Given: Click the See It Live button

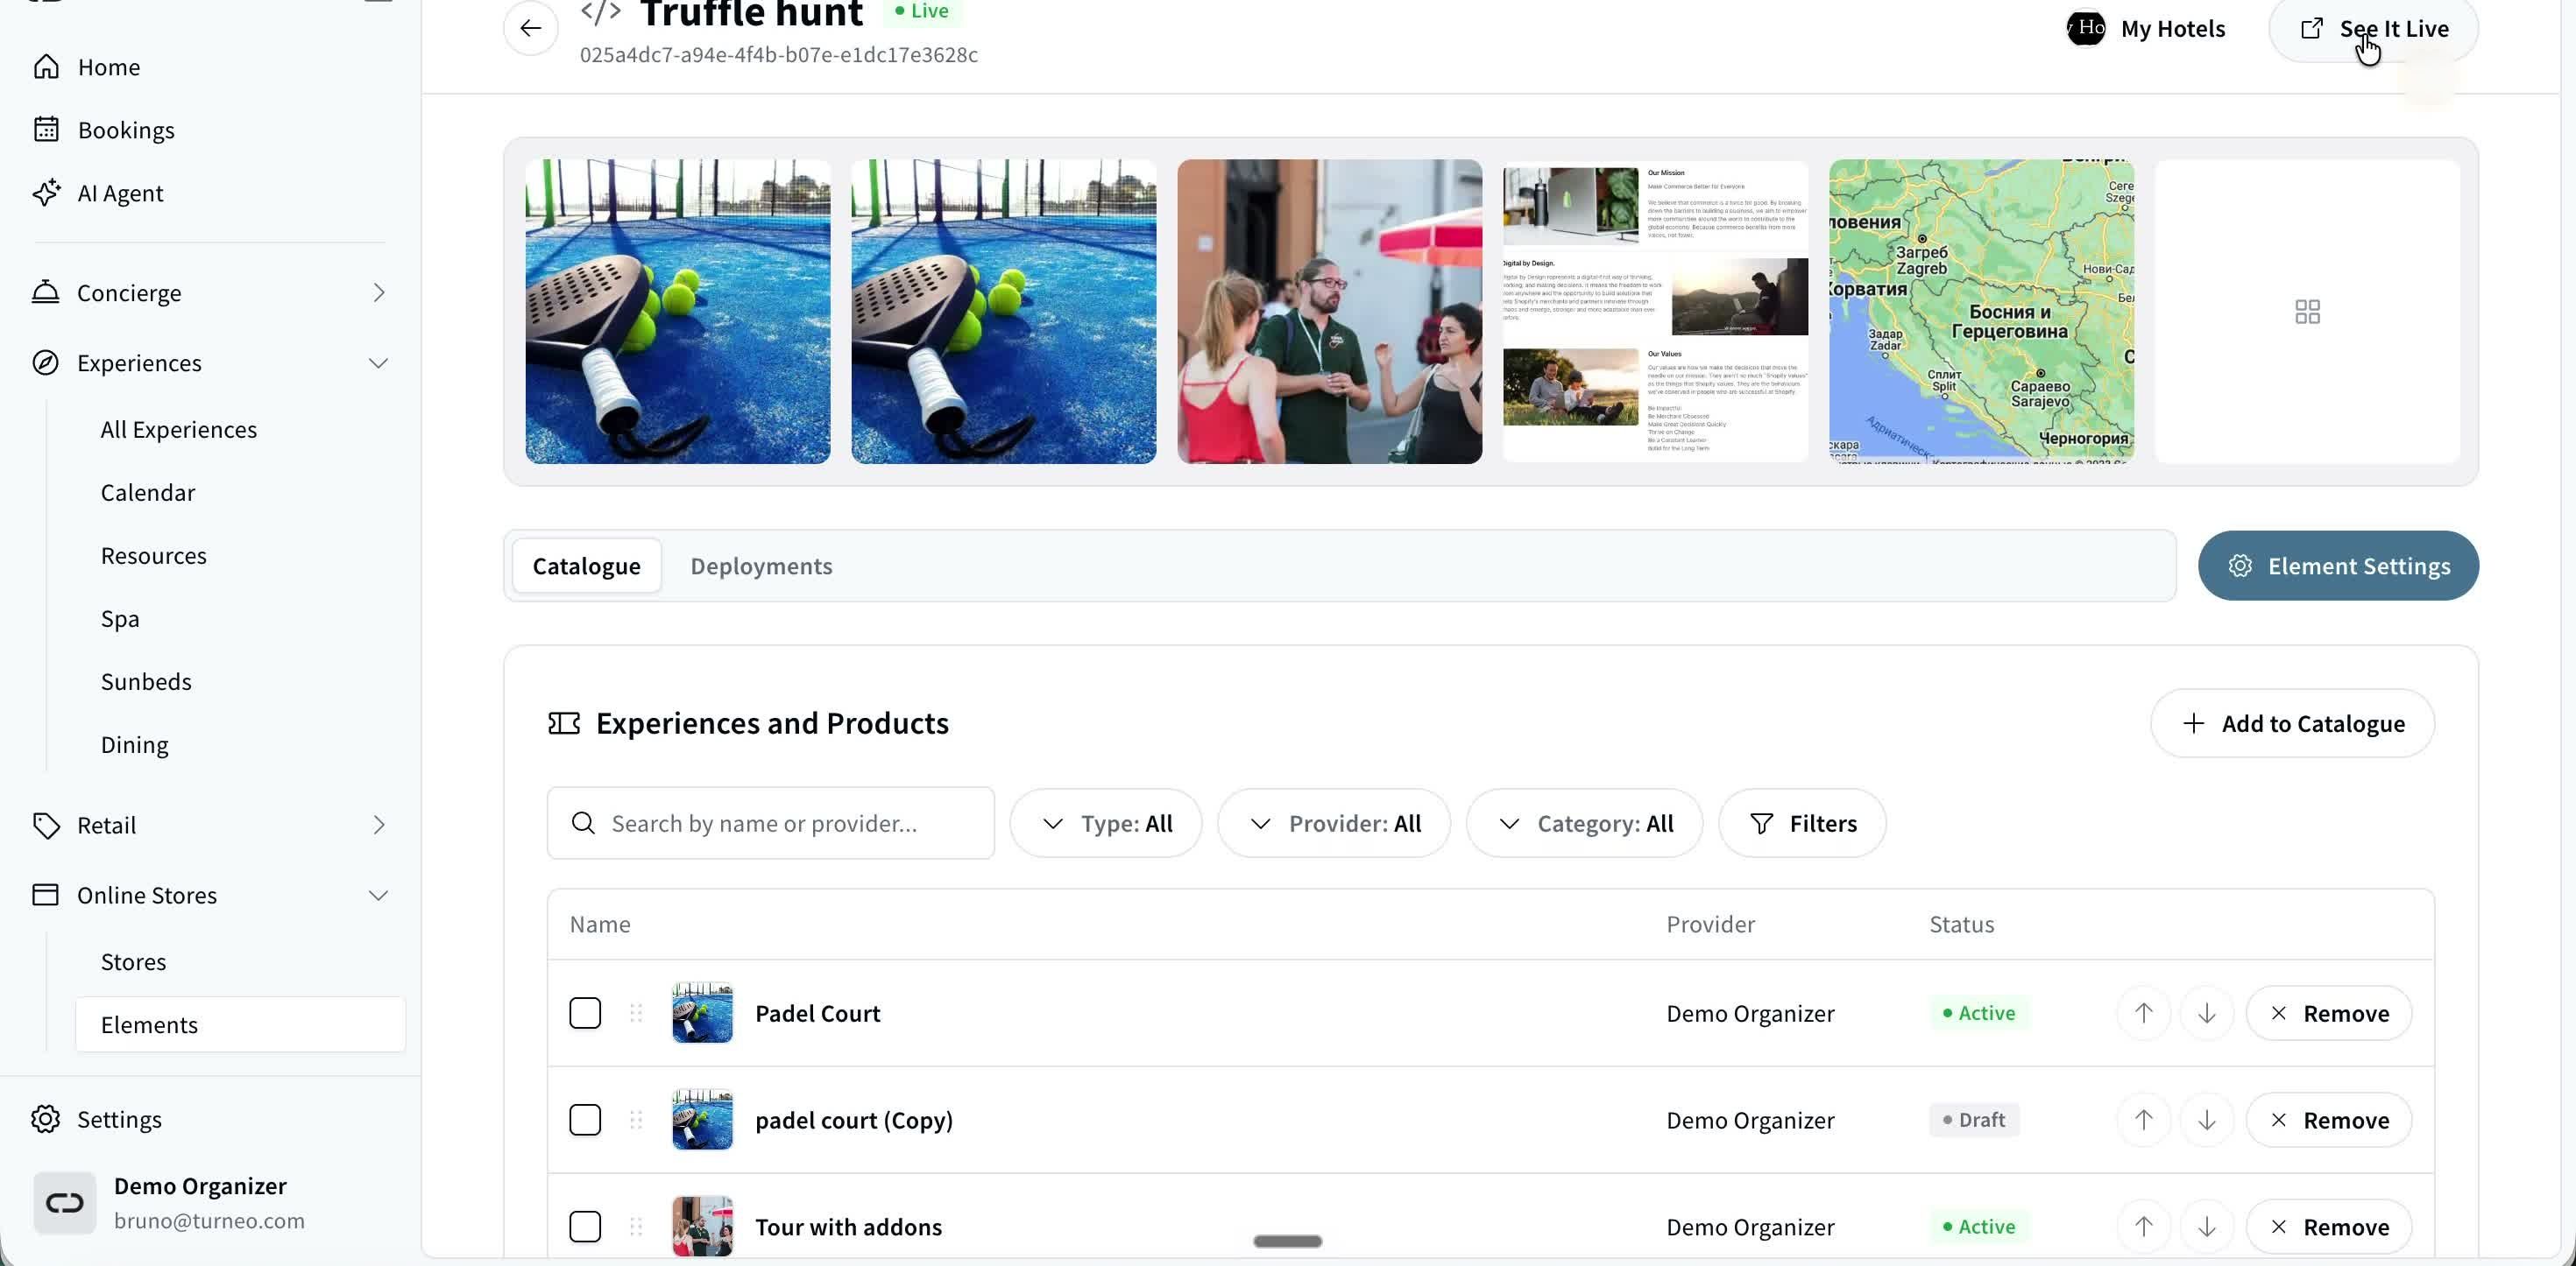Looking at the screenshot, I should point(2373,29).
